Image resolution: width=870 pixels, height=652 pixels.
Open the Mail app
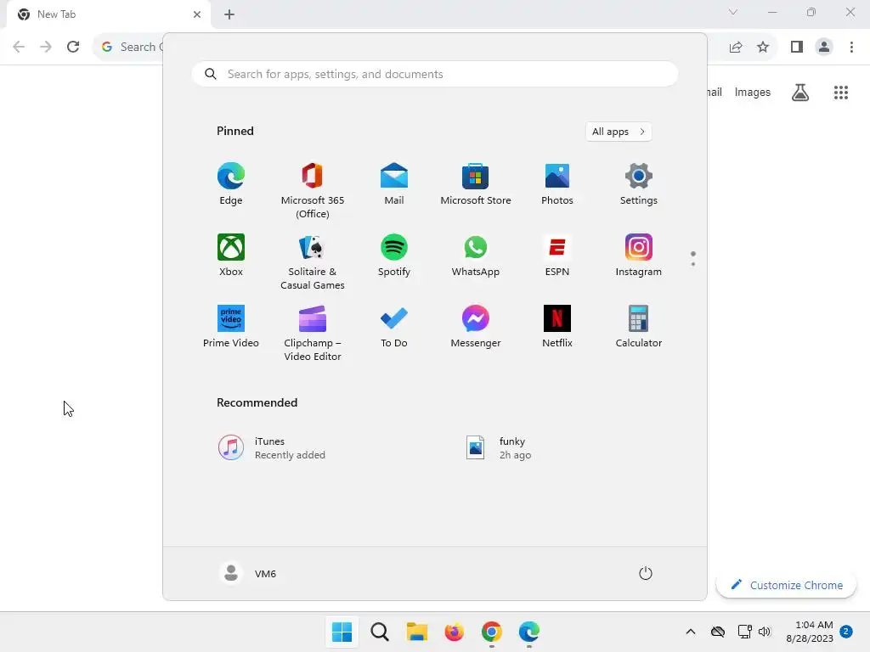point(394,184)
